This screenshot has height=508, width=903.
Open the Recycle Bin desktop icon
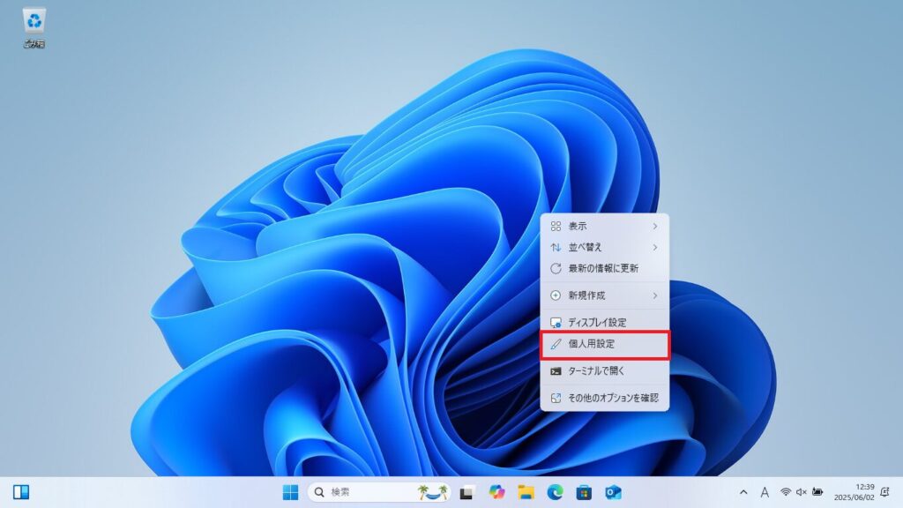(34, 27)
